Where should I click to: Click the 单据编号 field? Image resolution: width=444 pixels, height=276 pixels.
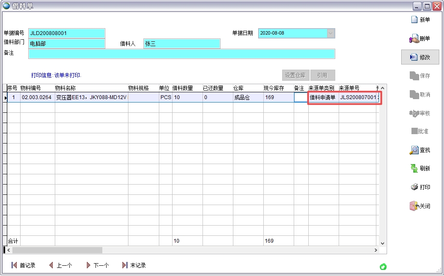tap(66, 33)
